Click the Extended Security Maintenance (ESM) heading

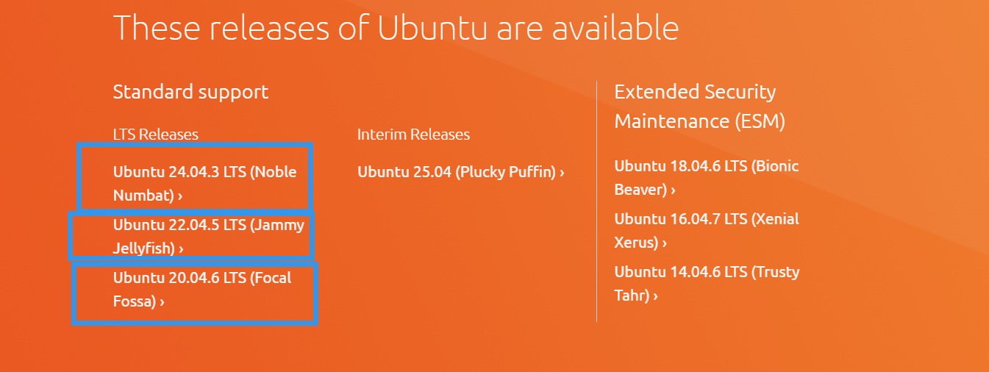click(x=700, y=107)
